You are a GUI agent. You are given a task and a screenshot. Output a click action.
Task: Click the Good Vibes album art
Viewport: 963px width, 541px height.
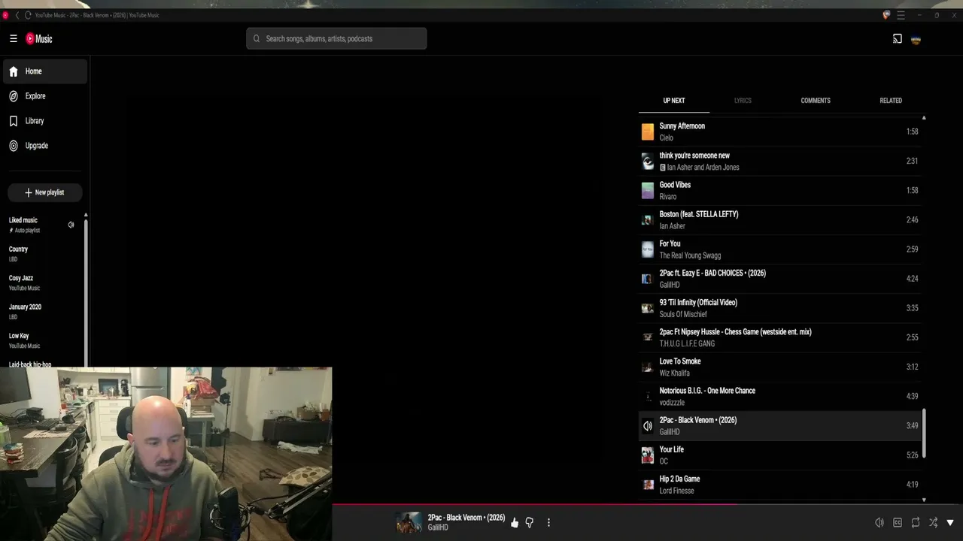[648, 191]
